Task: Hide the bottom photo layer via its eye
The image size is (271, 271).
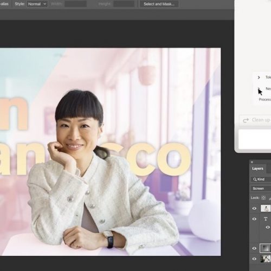Action: pyautogui.click(x=254, y=259)
